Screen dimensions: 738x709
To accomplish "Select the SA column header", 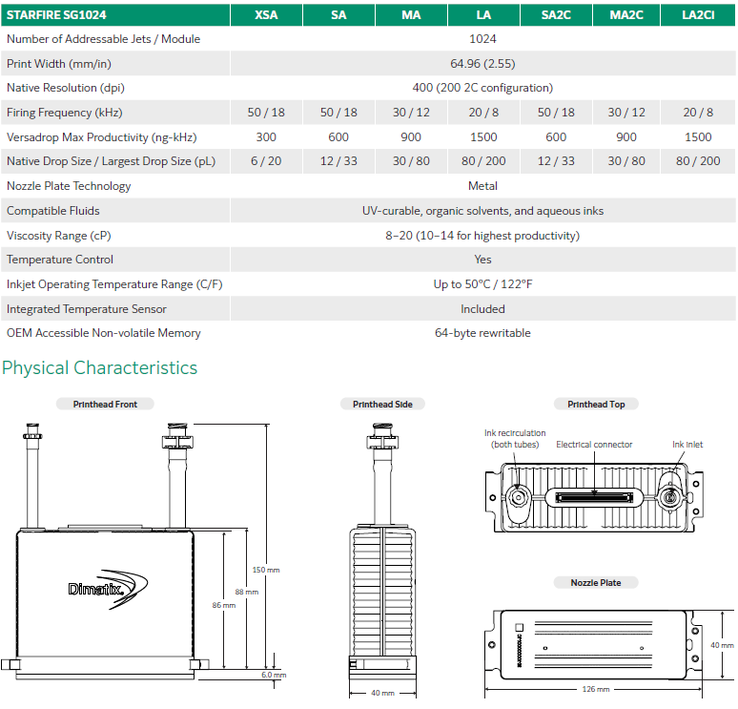I will coord(338,15).
